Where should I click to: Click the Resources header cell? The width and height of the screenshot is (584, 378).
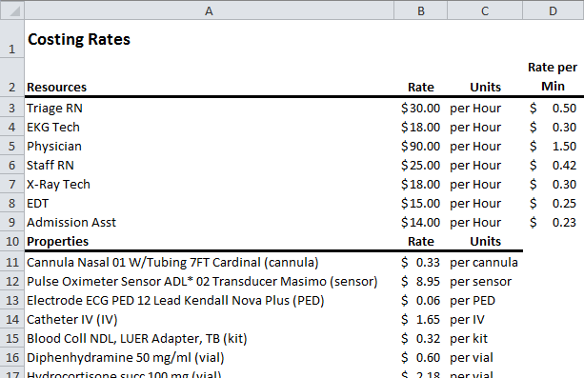tap(209, 77)
